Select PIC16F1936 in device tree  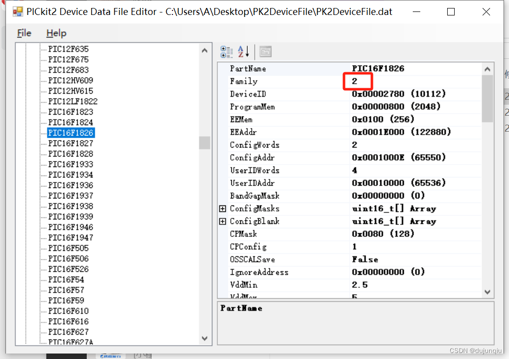click(x=70, y=185)
